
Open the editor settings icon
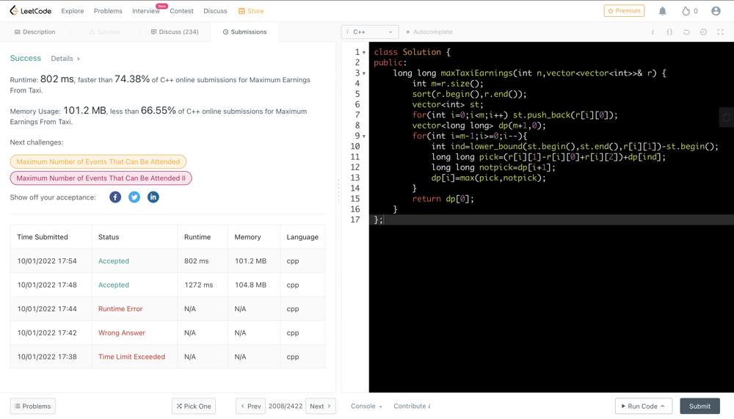(x=703, y=32)
